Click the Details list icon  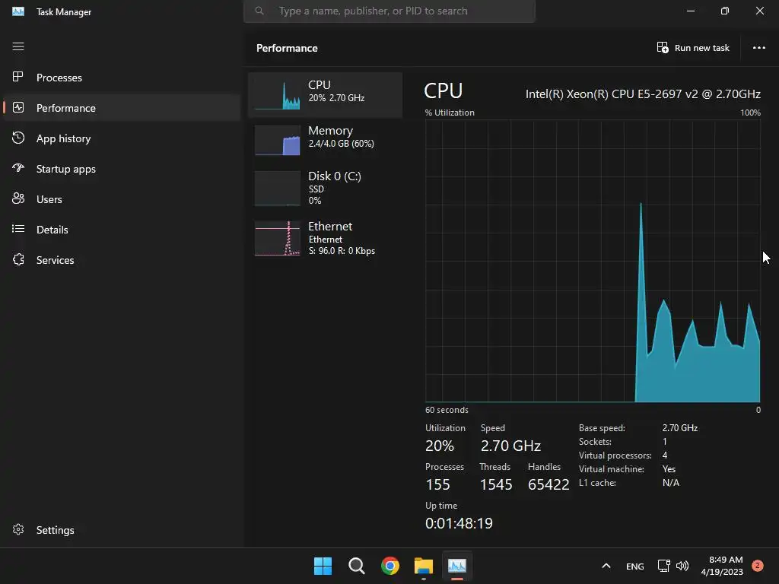click(18, 229)
